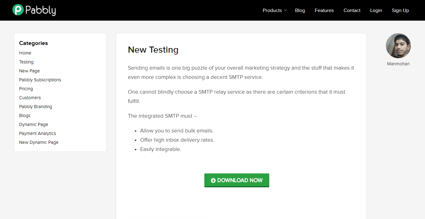Open the Contact page link
Screen dimensions: 425x219
[352, 10]
